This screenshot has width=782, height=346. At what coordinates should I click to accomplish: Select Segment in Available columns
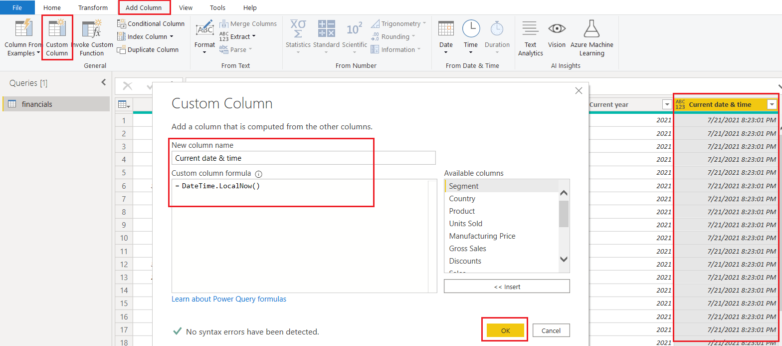click(501, 186)
